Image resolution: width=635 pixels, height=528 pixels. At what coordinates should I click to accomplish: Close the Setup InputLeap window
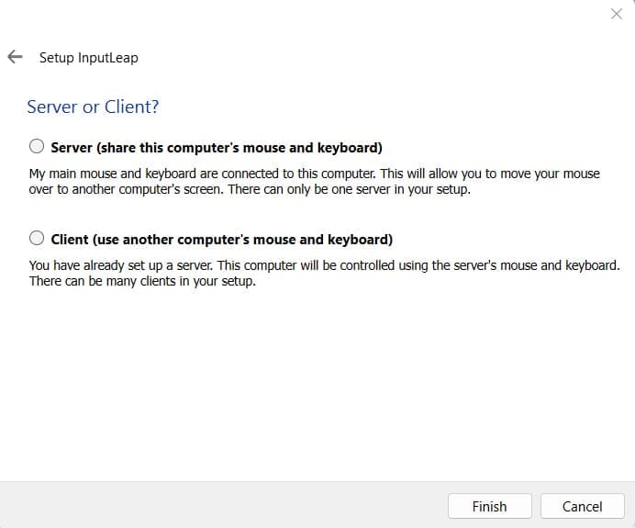(x=617, y=14)
